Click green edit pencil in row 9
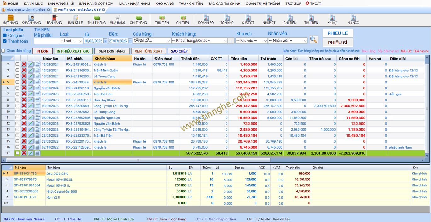The width and height of the screenshot is (431, 222). pyautogui.click(x=31, y=106)
